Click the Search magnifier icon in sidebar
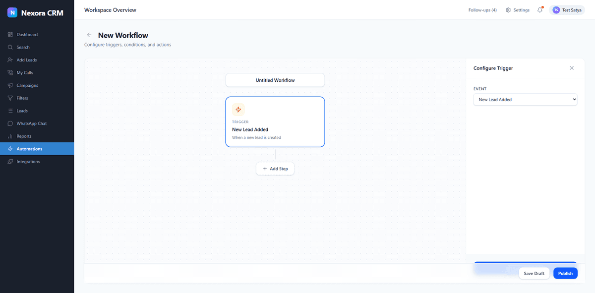The height and width of the screenshot is (293, 595). (10, 47)
